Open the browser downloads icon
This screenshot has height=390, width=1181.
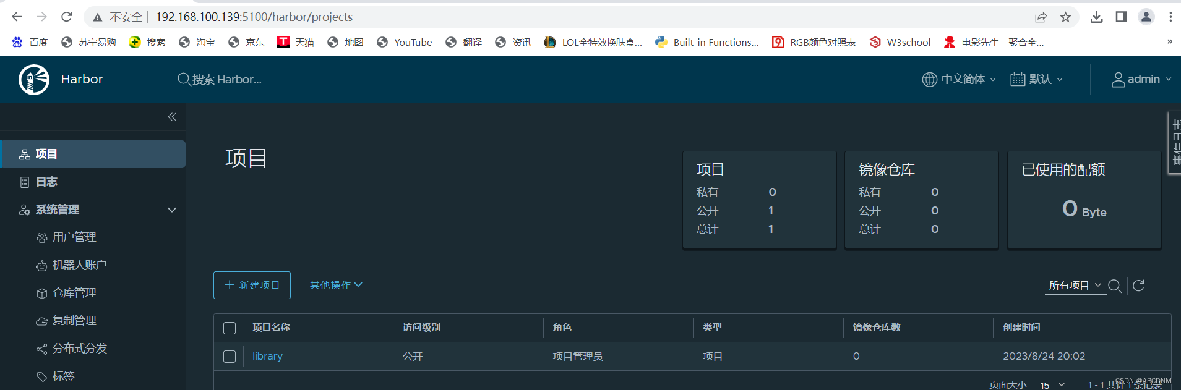1096,17
